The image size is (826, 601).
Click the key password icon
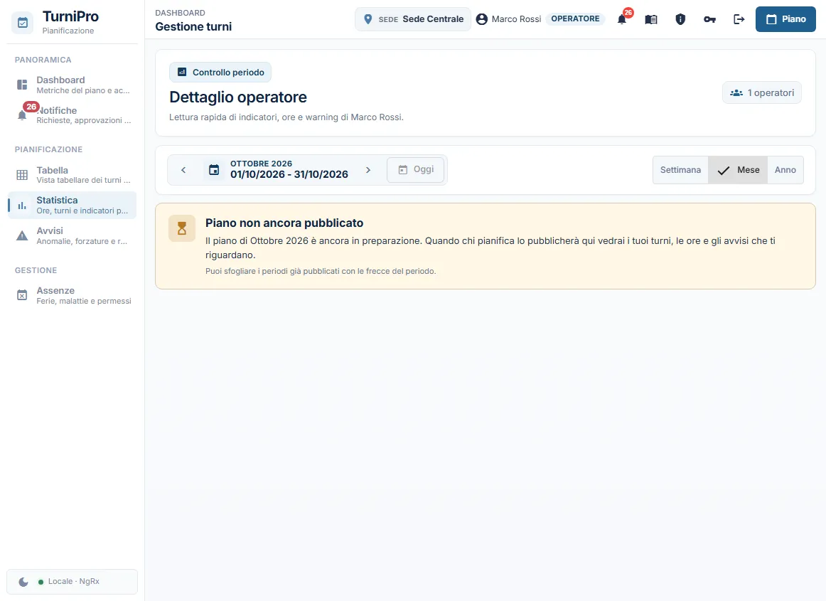(709, 19)
